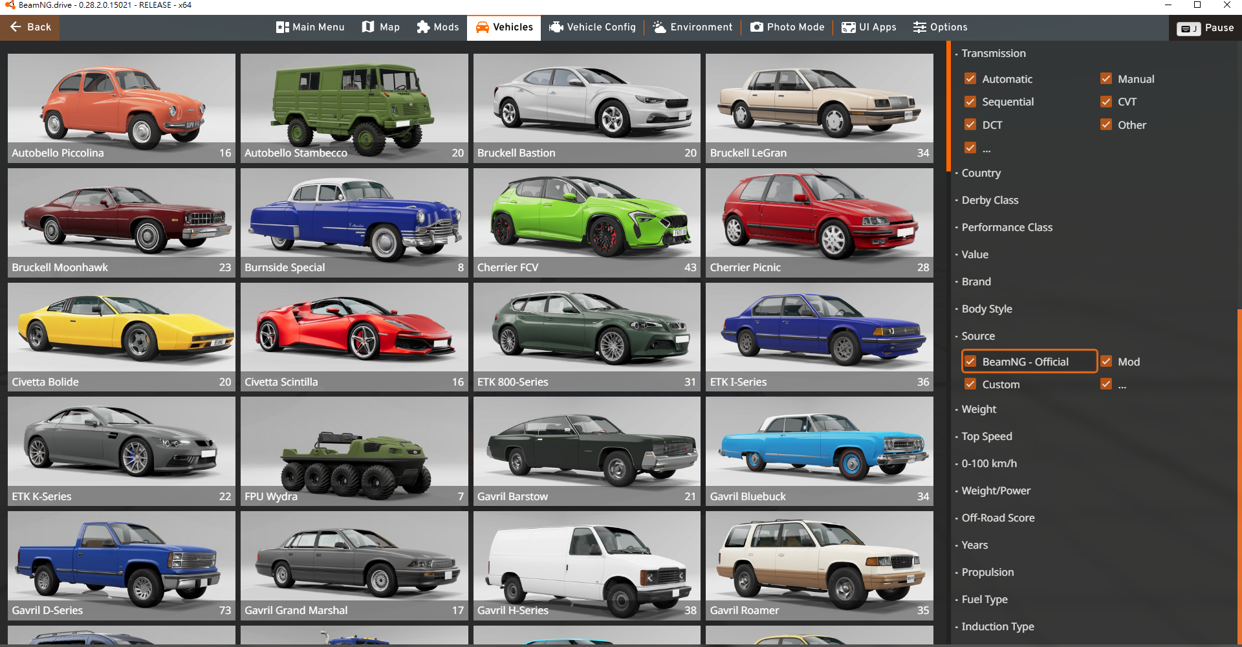Uncheck the Manual transmission checkbox

pos(1106,79)
